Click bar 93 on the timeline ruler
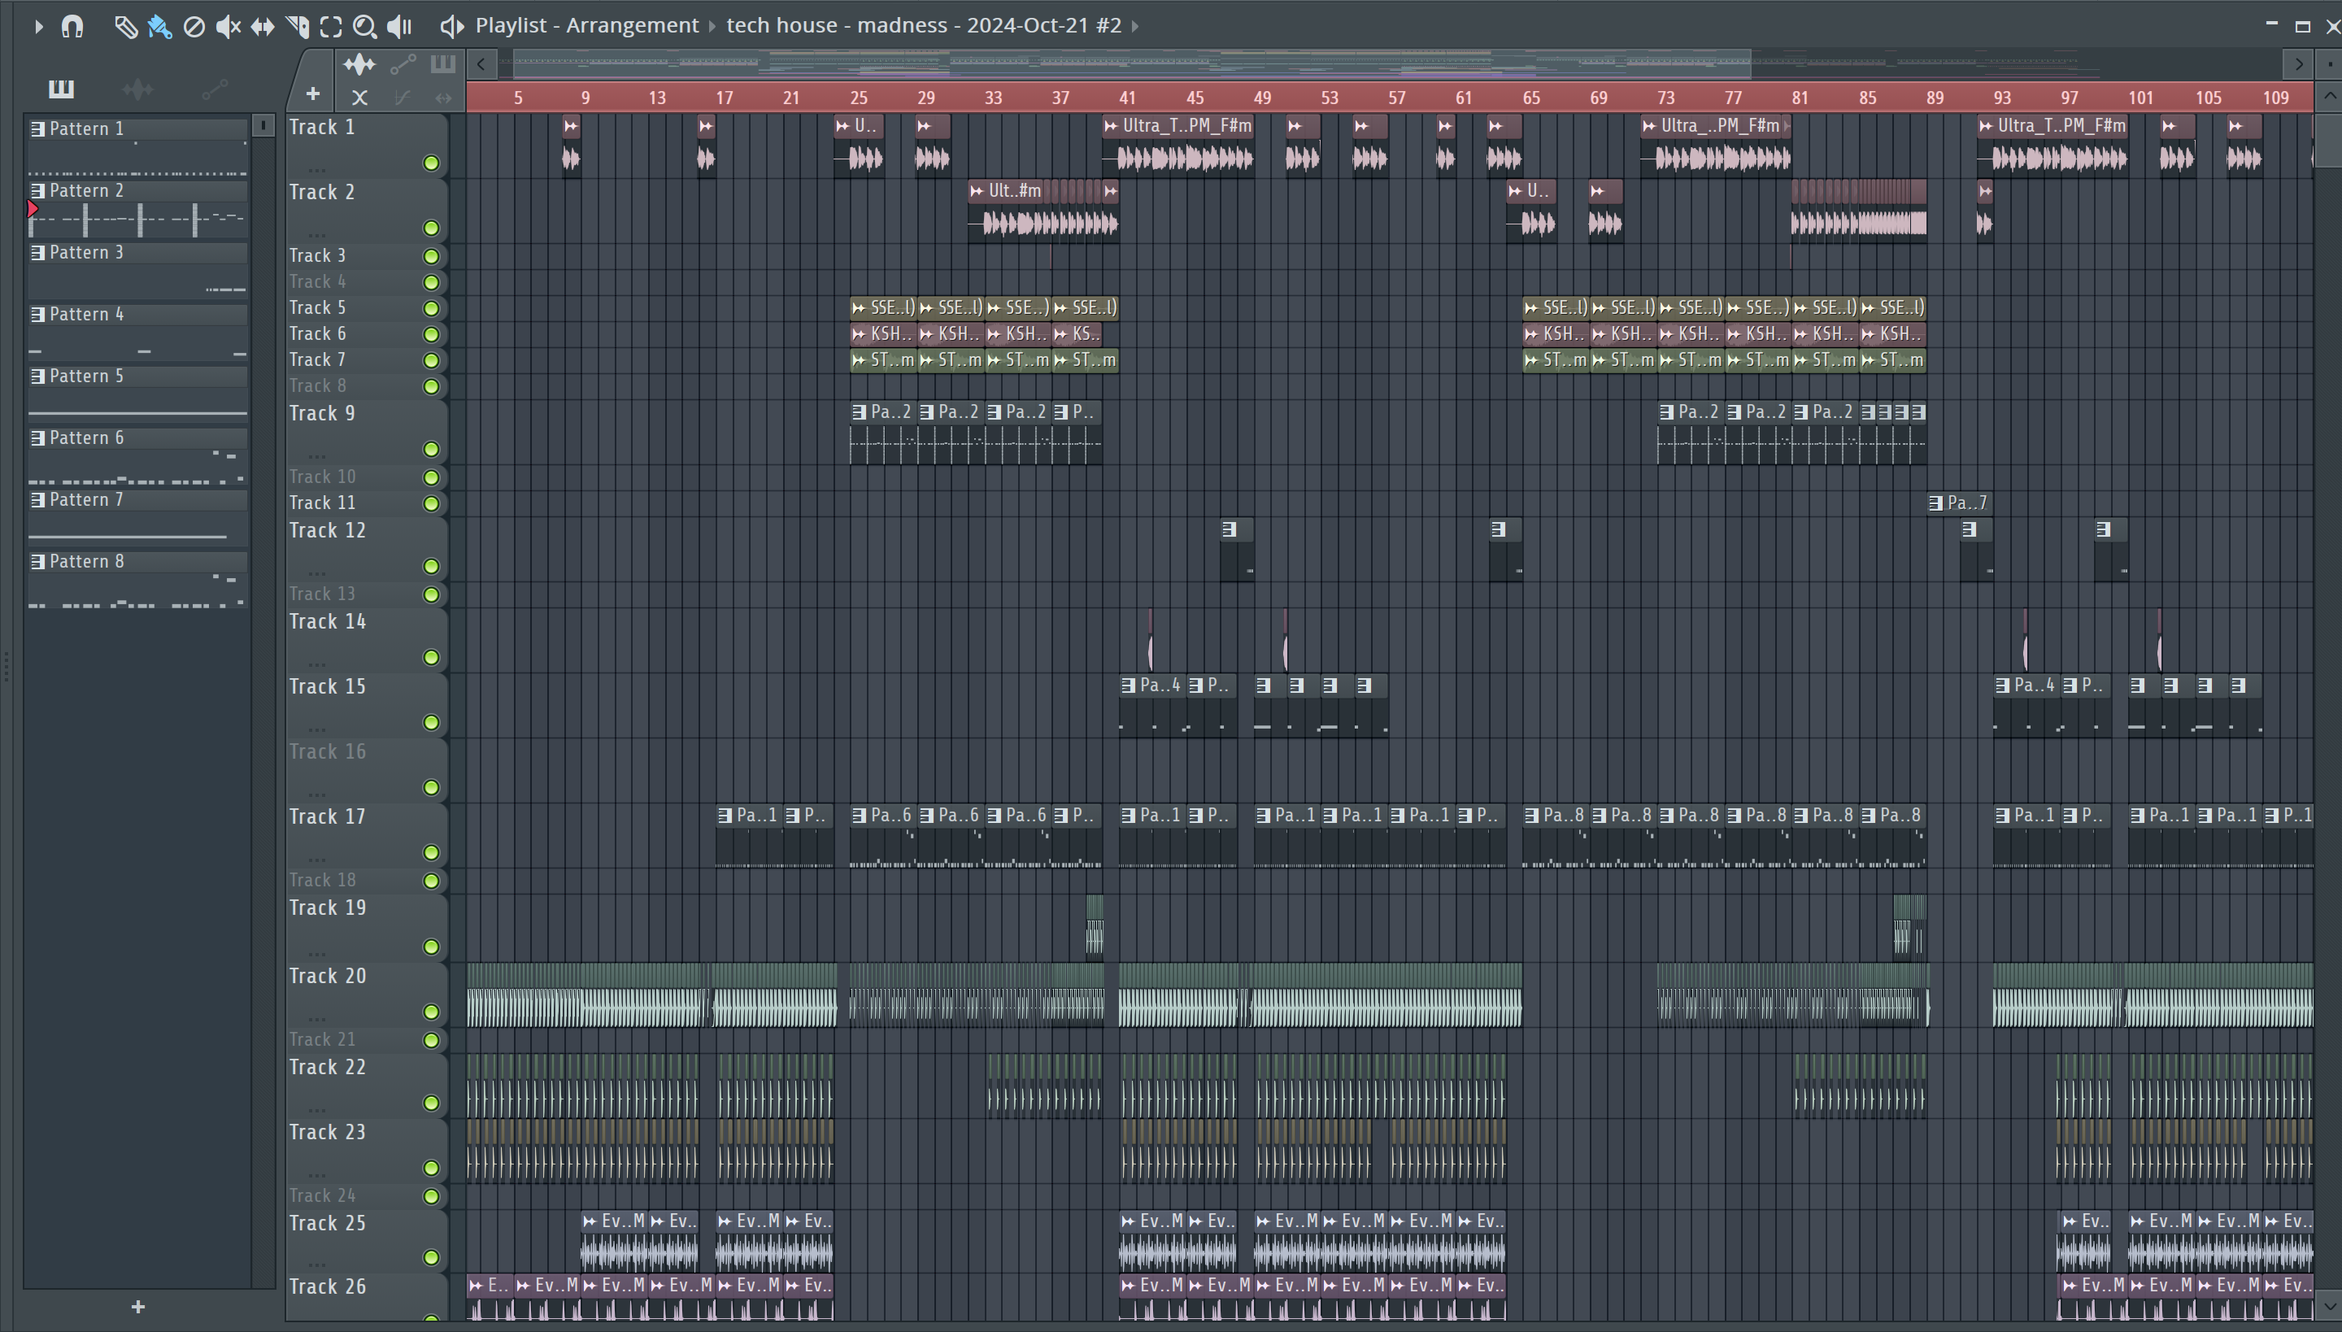The image size is (2342, 1332). pyautogui.click(x=2003, y=98)
